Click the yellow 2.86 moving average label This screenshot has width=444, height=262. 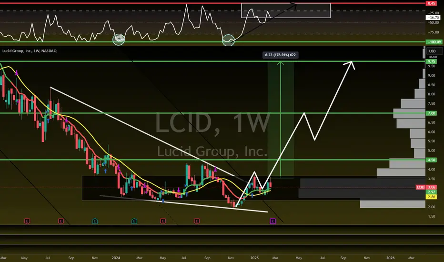(x=432, y=197)
